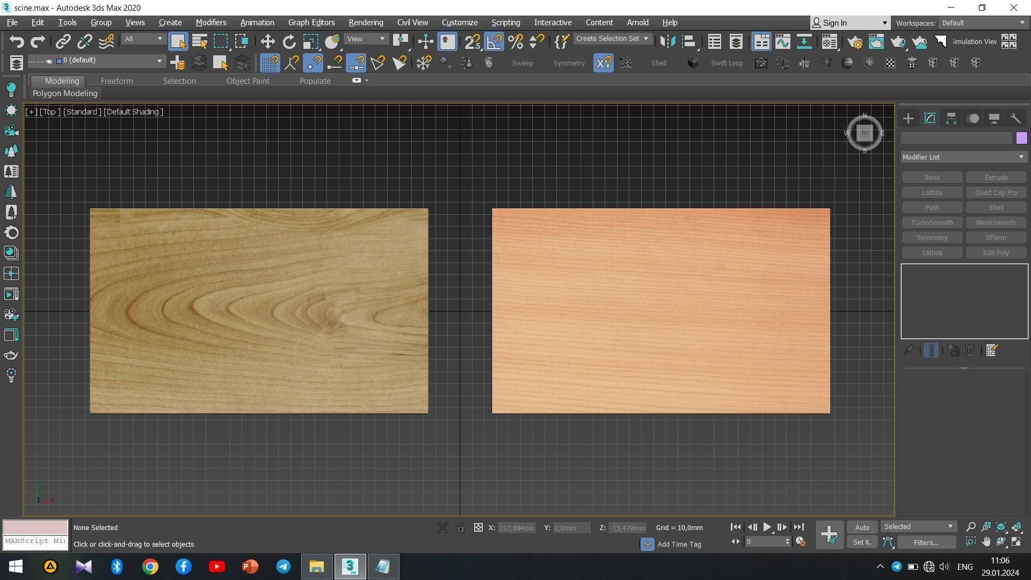Activate Select and Link tool
This screenshot has height=580, width=1031.
63,42
